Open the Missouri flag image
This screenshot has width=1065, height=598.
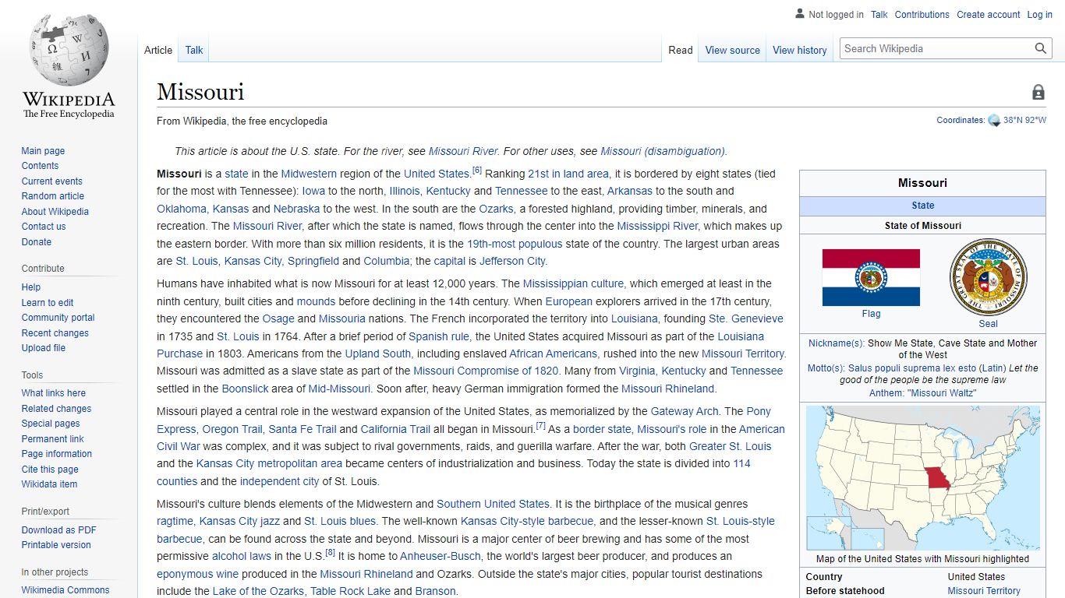point(871,277)
